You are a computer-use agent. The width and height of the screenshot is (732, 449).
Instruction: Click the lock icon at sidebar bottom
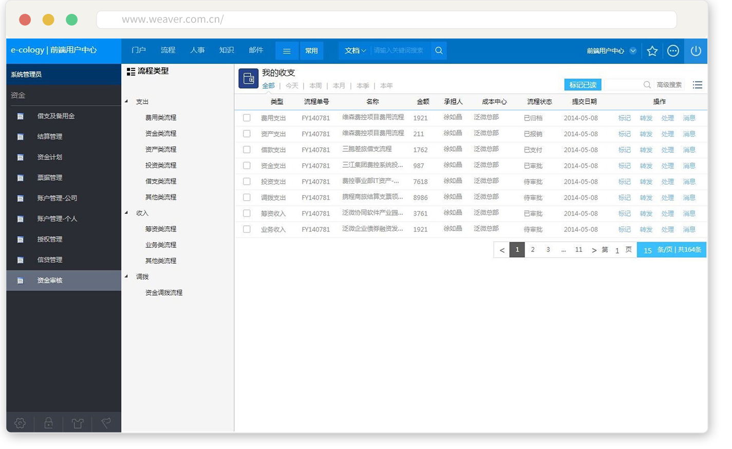(x=49, y=423)
